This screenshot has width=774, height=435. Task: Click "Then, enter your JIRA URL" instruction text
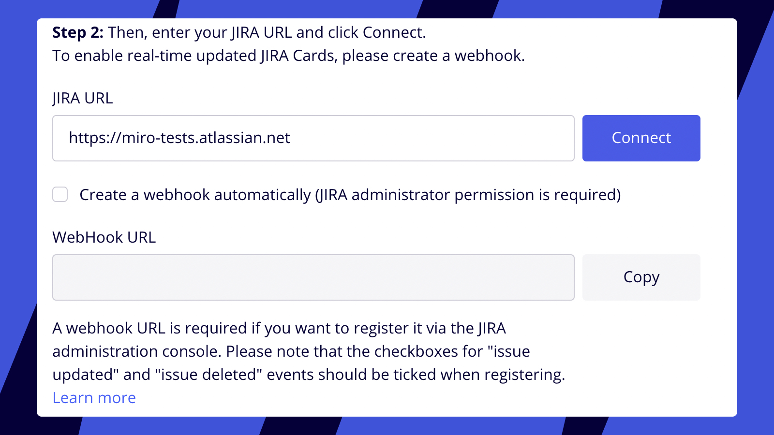[199, 32]
